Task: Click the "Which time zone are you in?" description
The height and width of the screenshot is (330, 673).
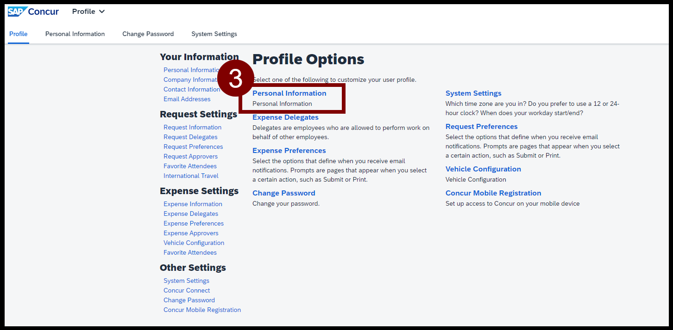Action: tap(532, 108)
